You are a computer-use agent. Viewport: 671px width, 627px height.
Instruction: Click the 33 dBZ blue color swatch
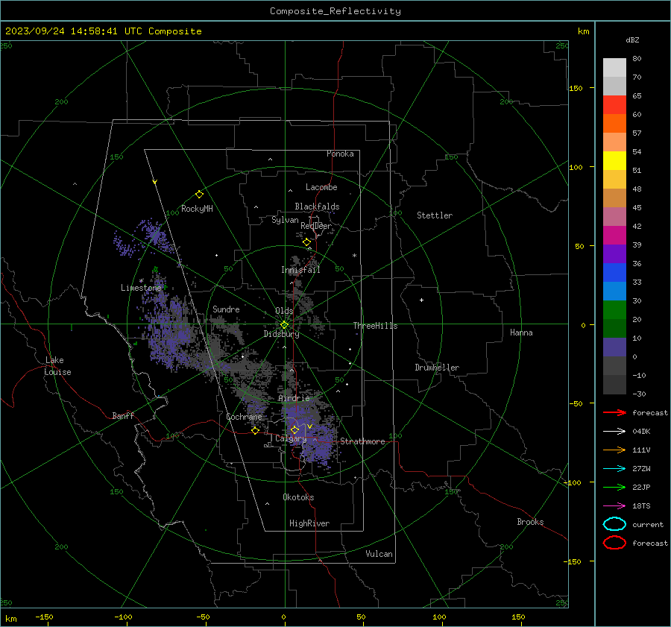(x=614, y=291)
